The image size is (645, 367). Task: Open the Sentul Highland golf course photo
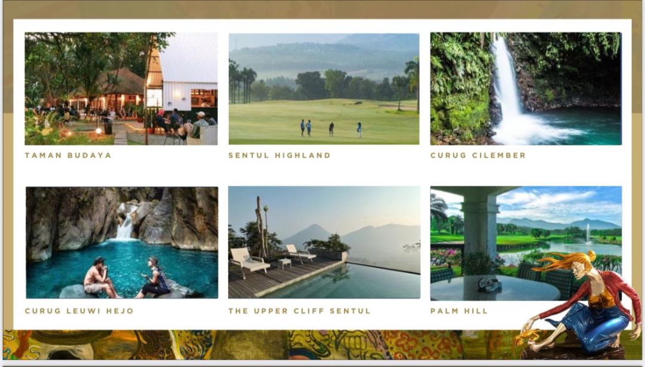pyautogui.click(x=324, y=88)
